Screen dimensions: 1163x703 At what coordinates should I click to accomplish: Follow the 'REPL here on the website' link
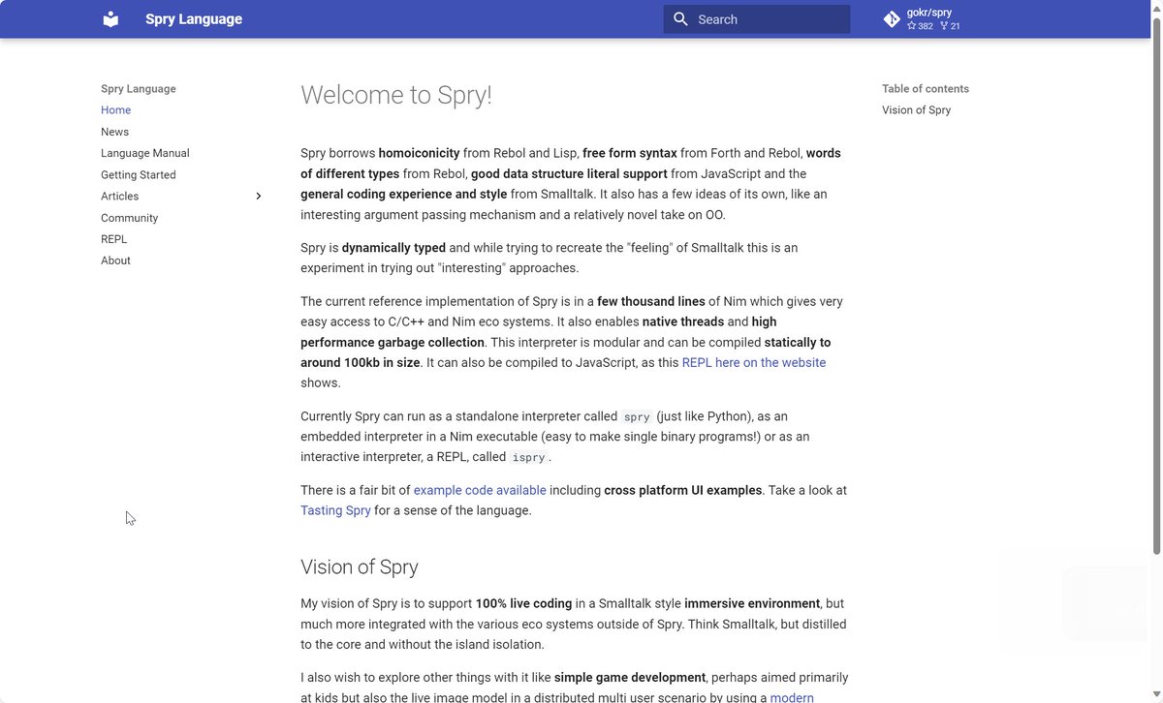point(754,362)
